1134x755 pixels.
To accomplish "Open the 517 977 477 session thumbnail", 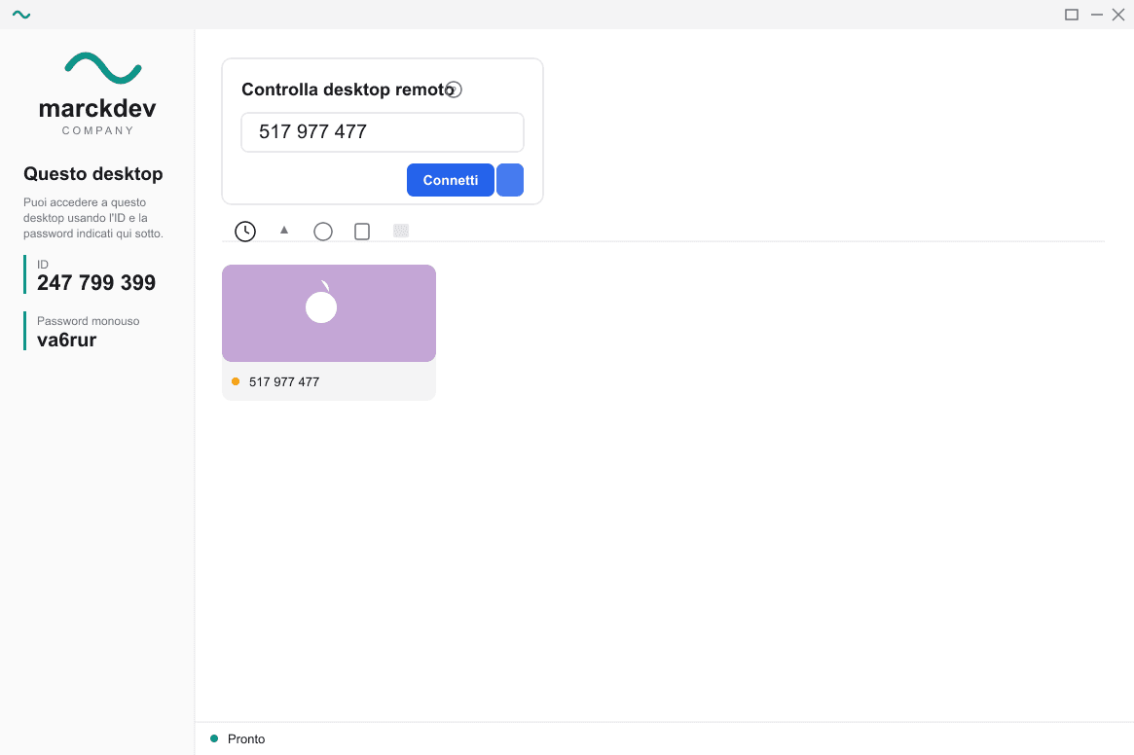I will (329, 313).
